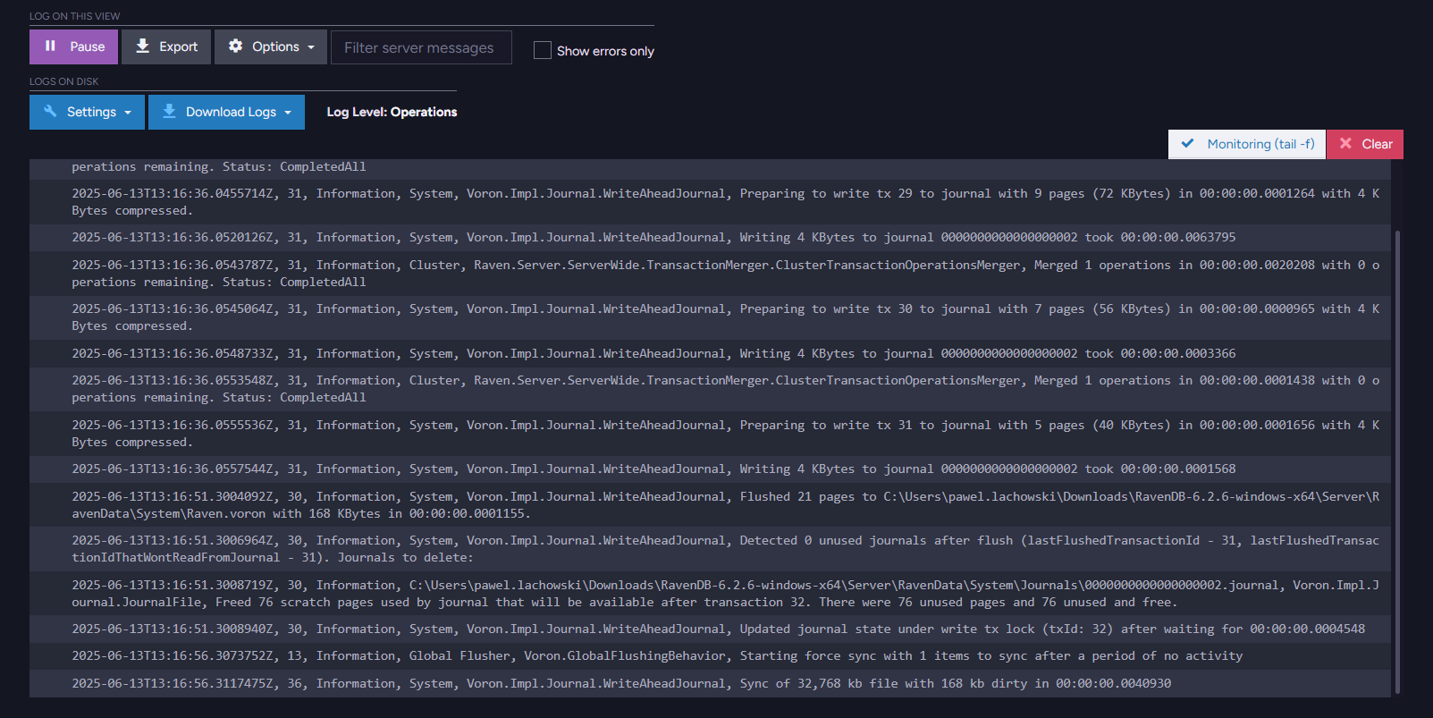Viewport: 1433px width, 718px height.
Task: Select log entry about writing tx 31
Action: point(710,434)
